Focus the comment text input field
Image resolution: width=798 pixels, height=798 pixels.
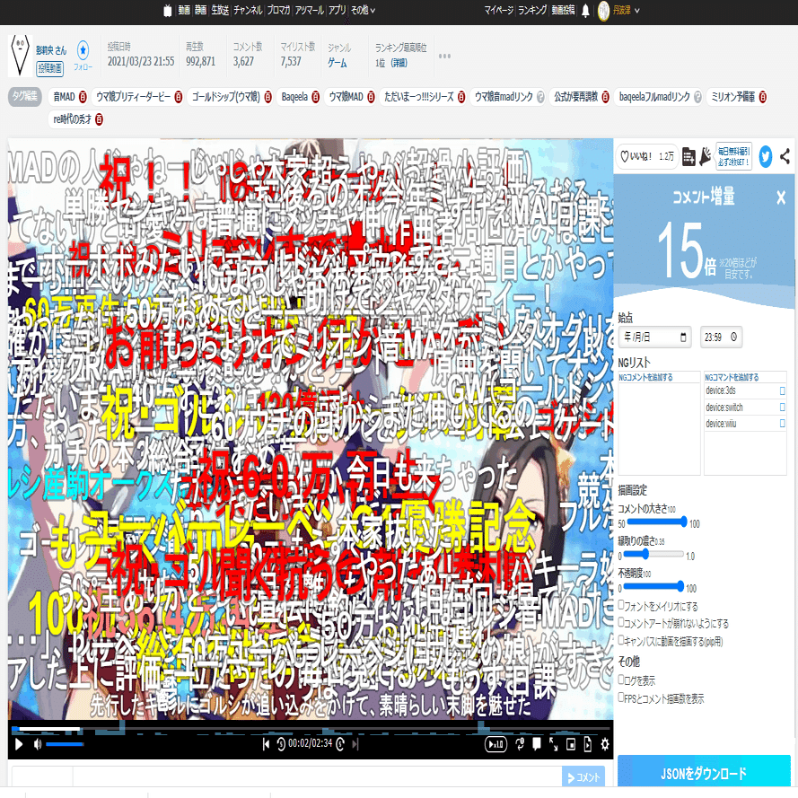tap(317, 777)
